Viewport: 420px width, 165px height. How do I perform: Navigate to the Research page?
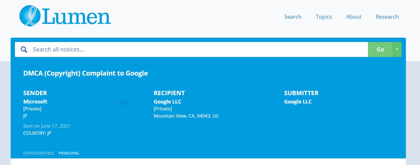[x=387, y=17]
